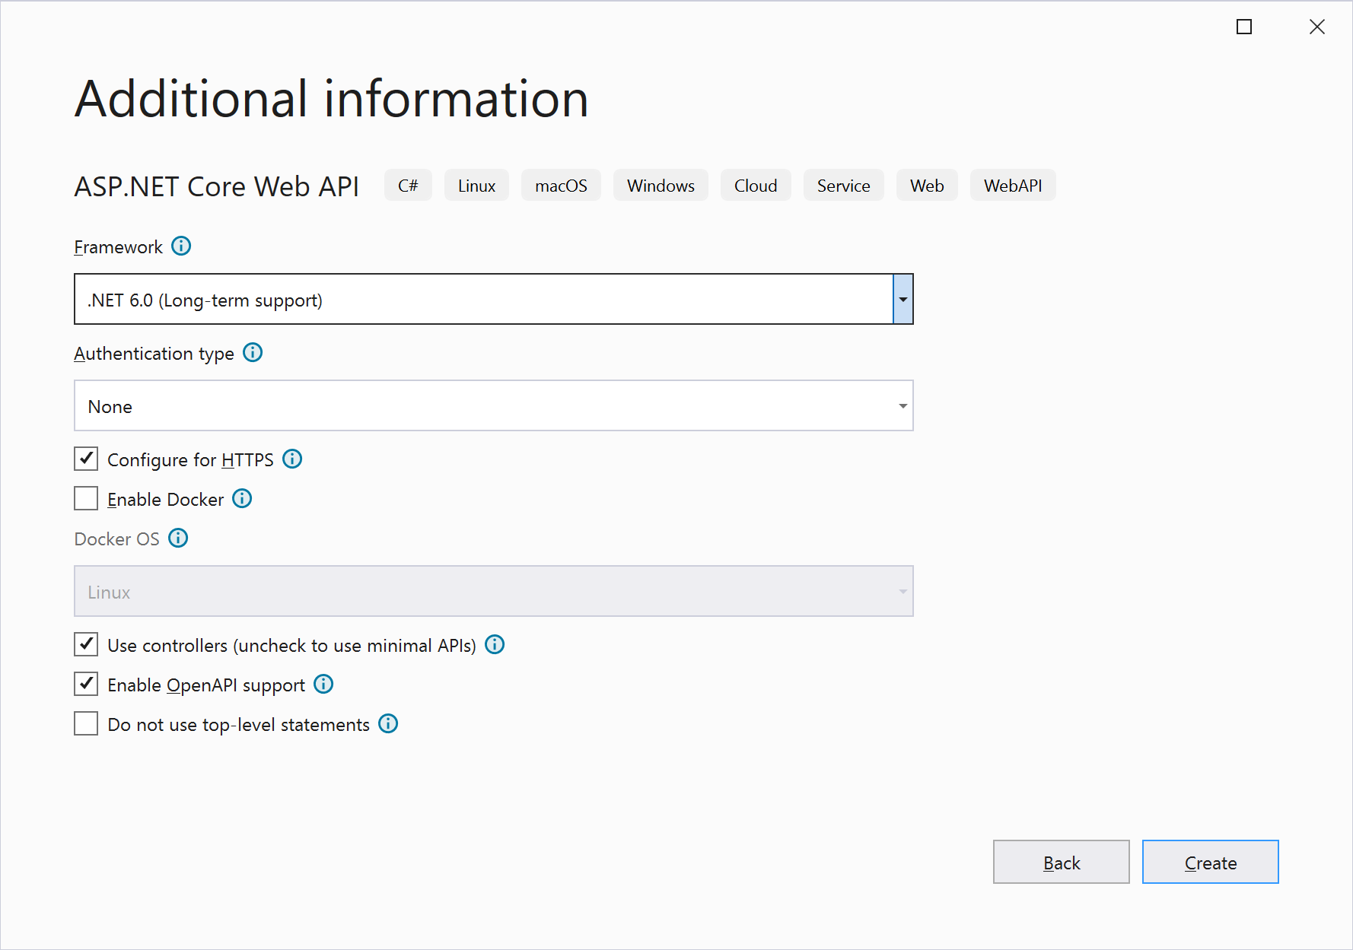Maximize the Additional information window
Screen dimensions: 1353x950
[x=1244, y=27]
